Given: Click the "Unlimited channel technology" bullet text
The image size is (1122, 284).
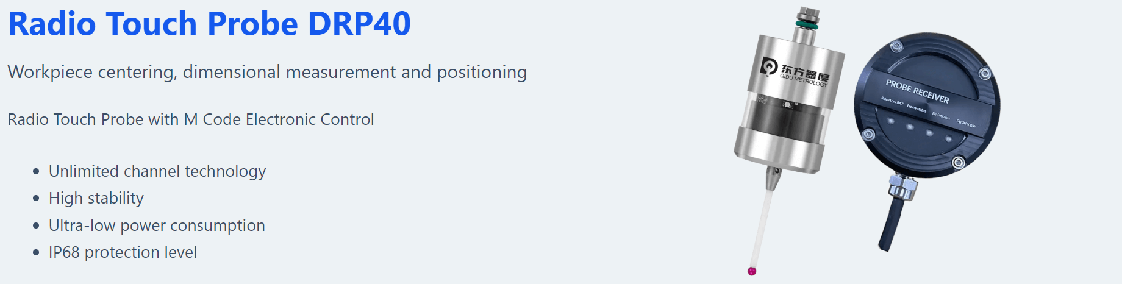Looking at the screenshot, I should [x=157, y=171].
